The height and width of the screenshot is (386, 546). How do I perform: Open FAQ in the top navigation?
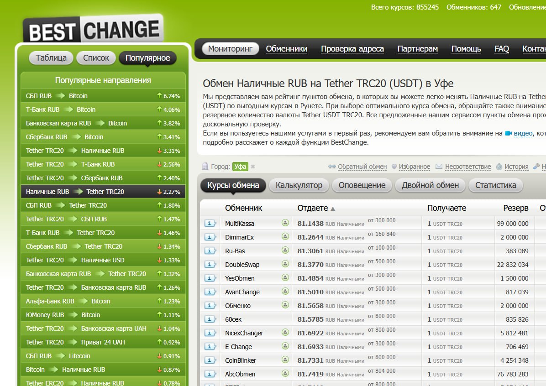click(502, 49)
